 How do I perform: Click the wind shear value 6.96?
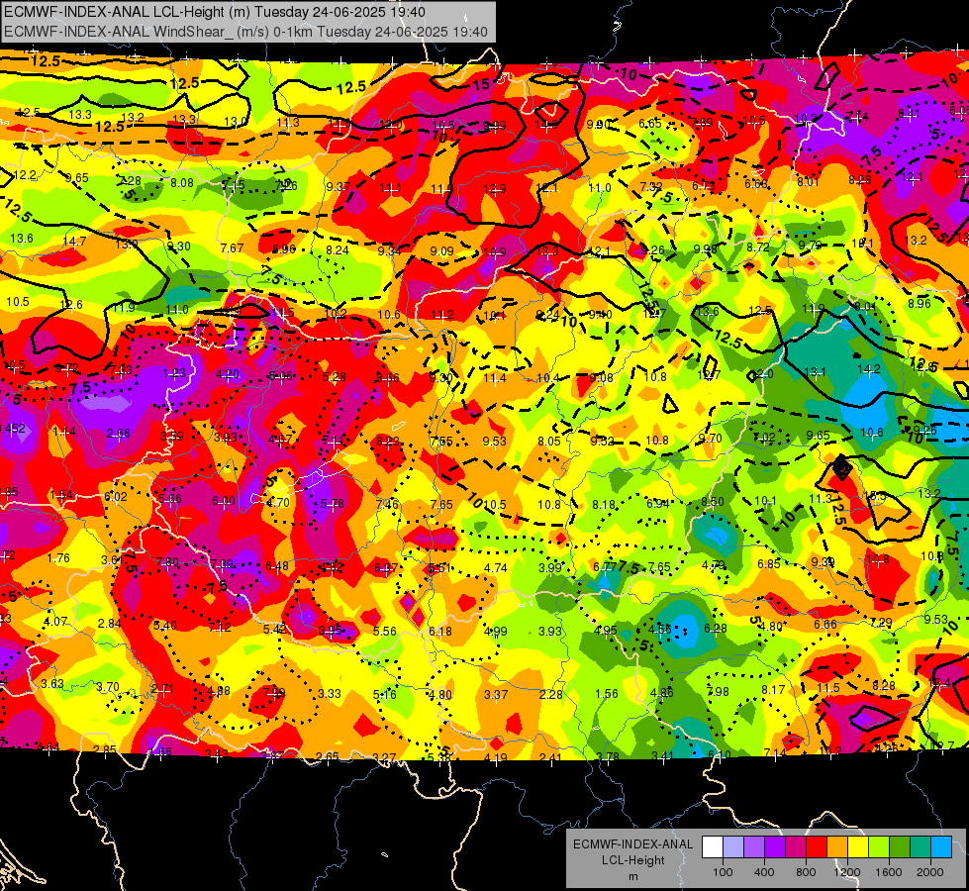(x=284, y=249)
